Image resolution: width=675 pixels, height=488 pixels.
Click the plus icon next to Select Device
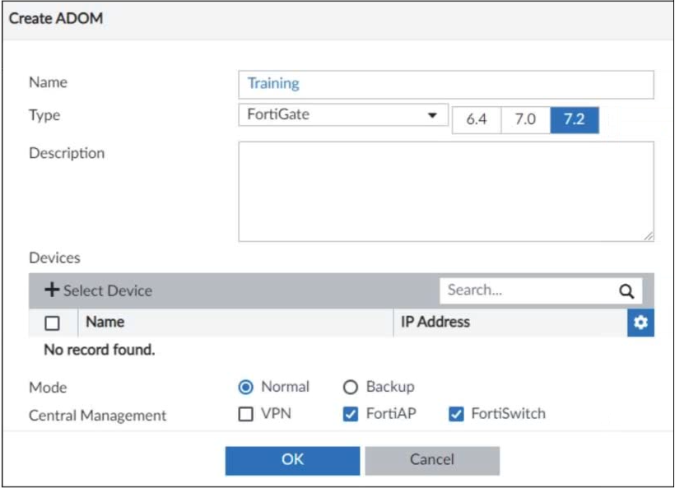[53, 290]
